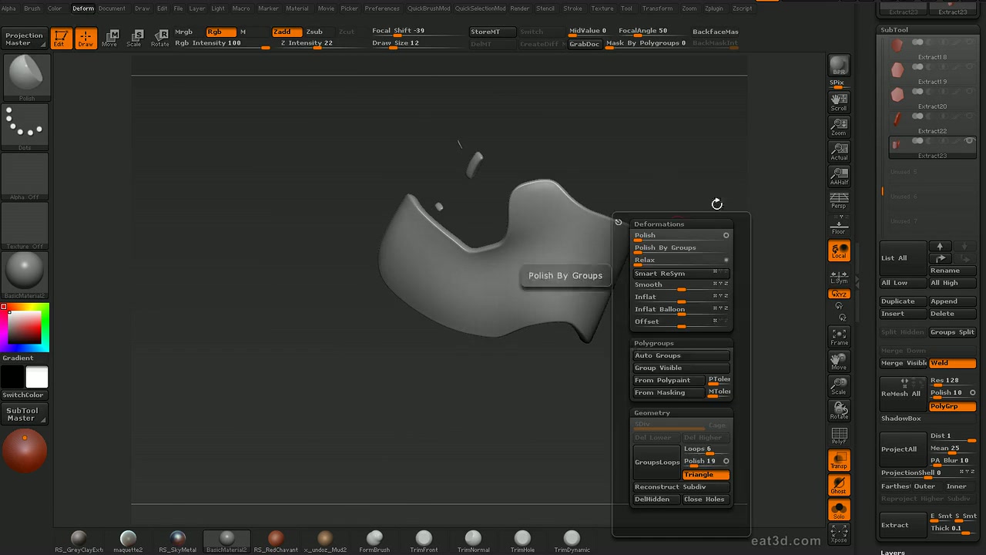
Task: Pick a color in the color picker
Action: click(x=25, y=327)
